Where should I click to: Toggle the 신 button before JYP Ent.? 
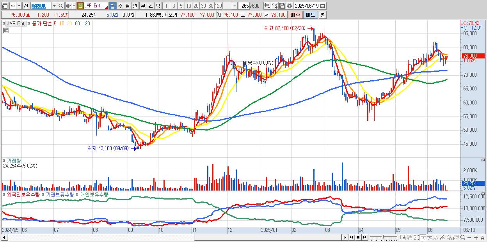(x=80, y=6)
